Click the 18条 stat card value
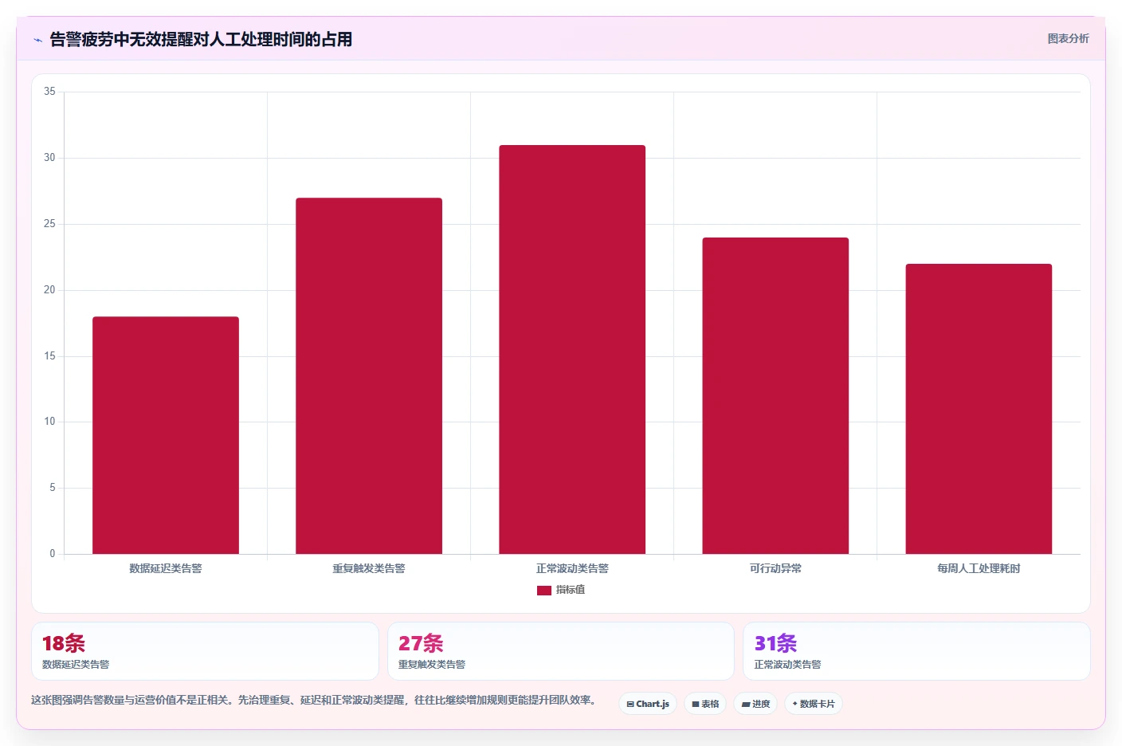Screen dimensions: 1122x746 [x=64, y=643]
